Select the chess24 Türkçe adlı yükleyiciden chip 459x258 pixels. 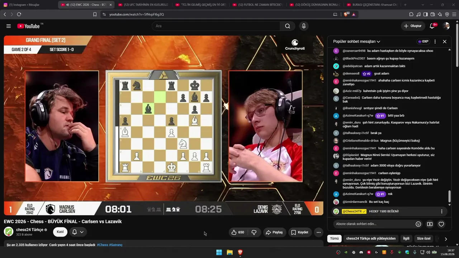coord(371,239)
